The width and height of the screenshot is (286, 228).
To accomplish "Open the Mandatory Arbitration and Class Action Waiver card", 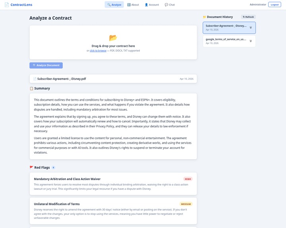I will [x=113, y=183].
